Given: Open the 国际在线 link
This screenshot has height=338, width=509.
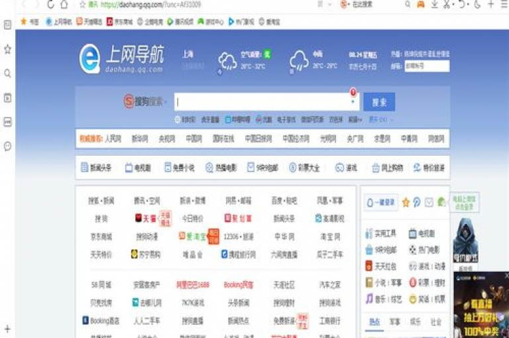Looking at the screenshot, I should (223, 139).
